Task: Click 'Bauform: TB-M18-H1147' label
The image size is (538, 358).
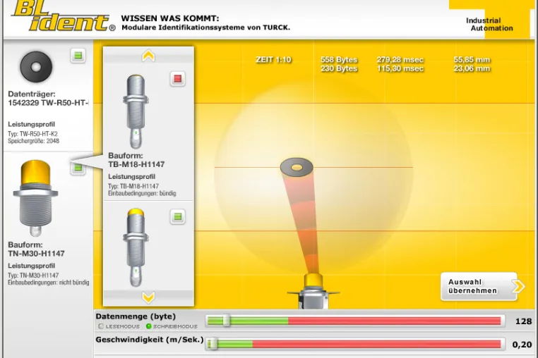Action: coord(136,160)
